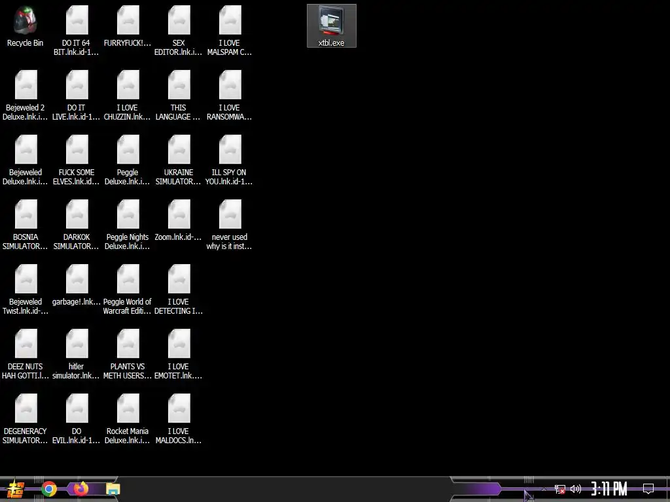The image size is (670, 502).
Task: Select the THIS LANGUAGE file icon
Action: point(179,95)
